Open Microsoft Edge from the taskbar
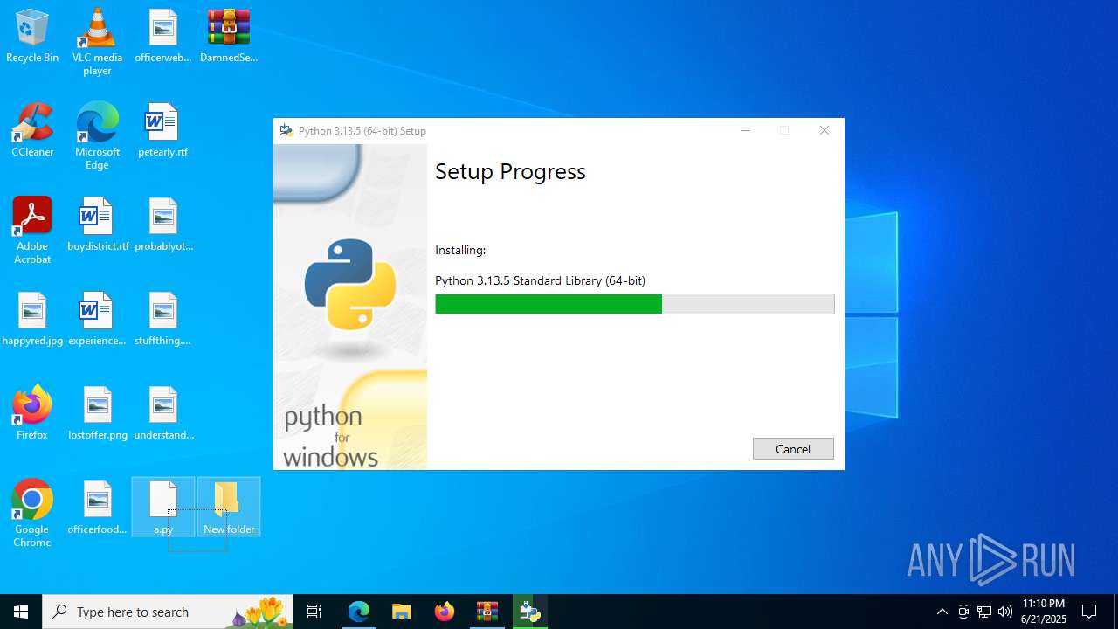Image resolution: width=1118 pixels, height=629 pixels. pos(359,612)
